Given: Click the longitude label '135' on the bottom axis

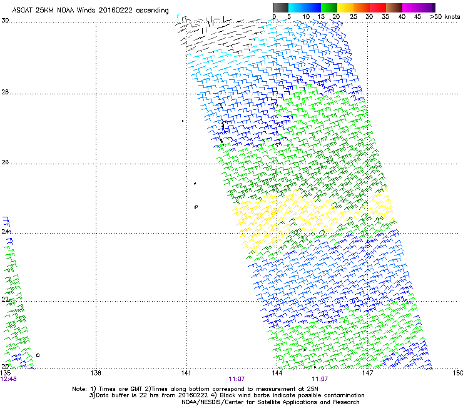Looking at the screenshot, I should pyautogui.click(x=5, y=373).
